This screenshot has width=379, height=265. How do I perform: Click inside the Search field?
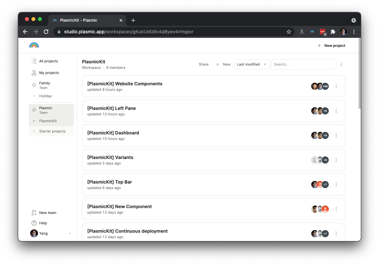click(303, 64)
